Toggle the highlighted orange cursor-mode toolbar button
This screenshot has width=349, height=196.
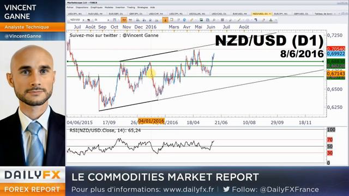[165, 20]
